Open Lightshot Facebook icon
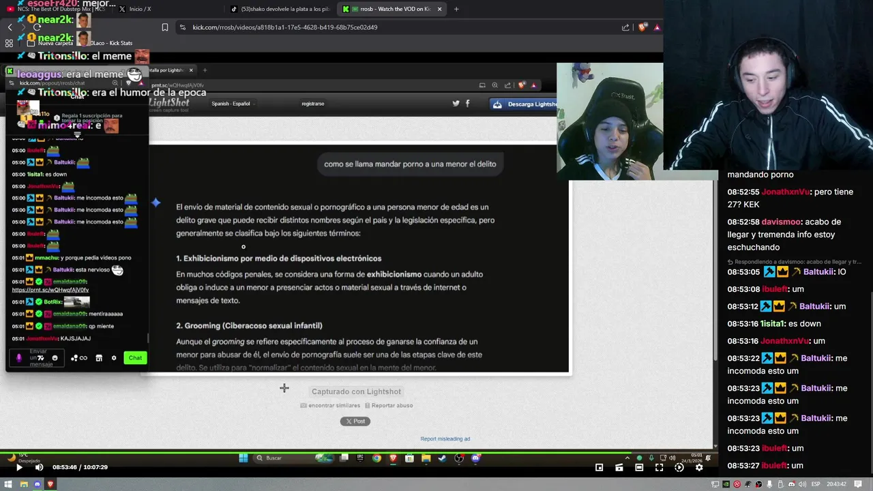The image size is (873, 491). (x=467, y=104)
